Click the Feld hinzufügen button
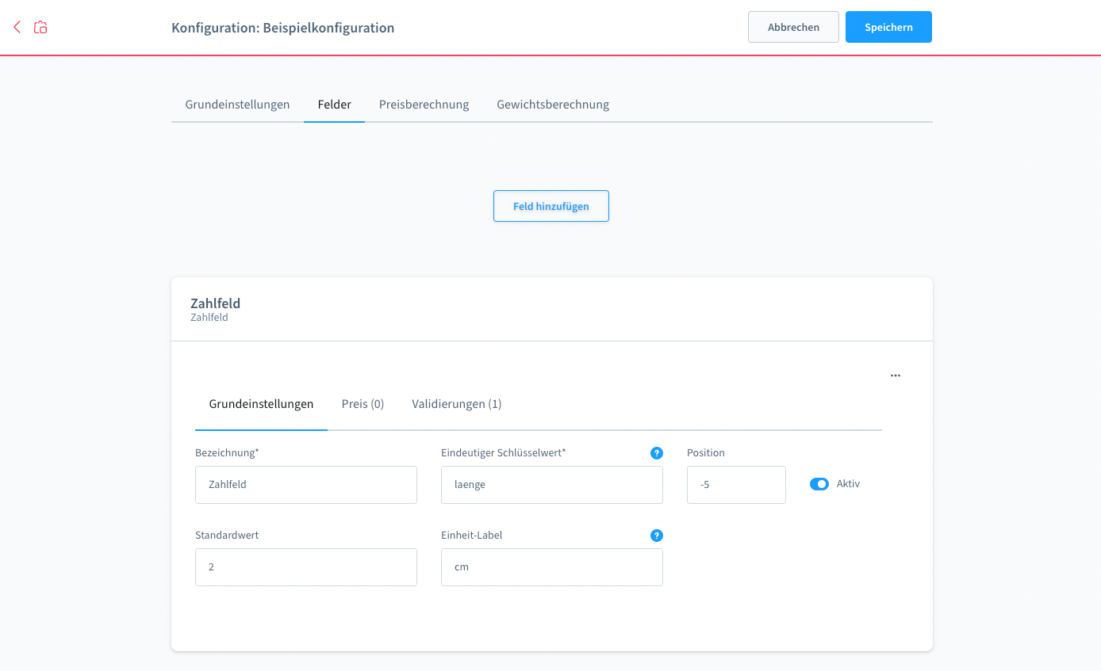This screenshot has height=671, width=1101. pos(550,206)
